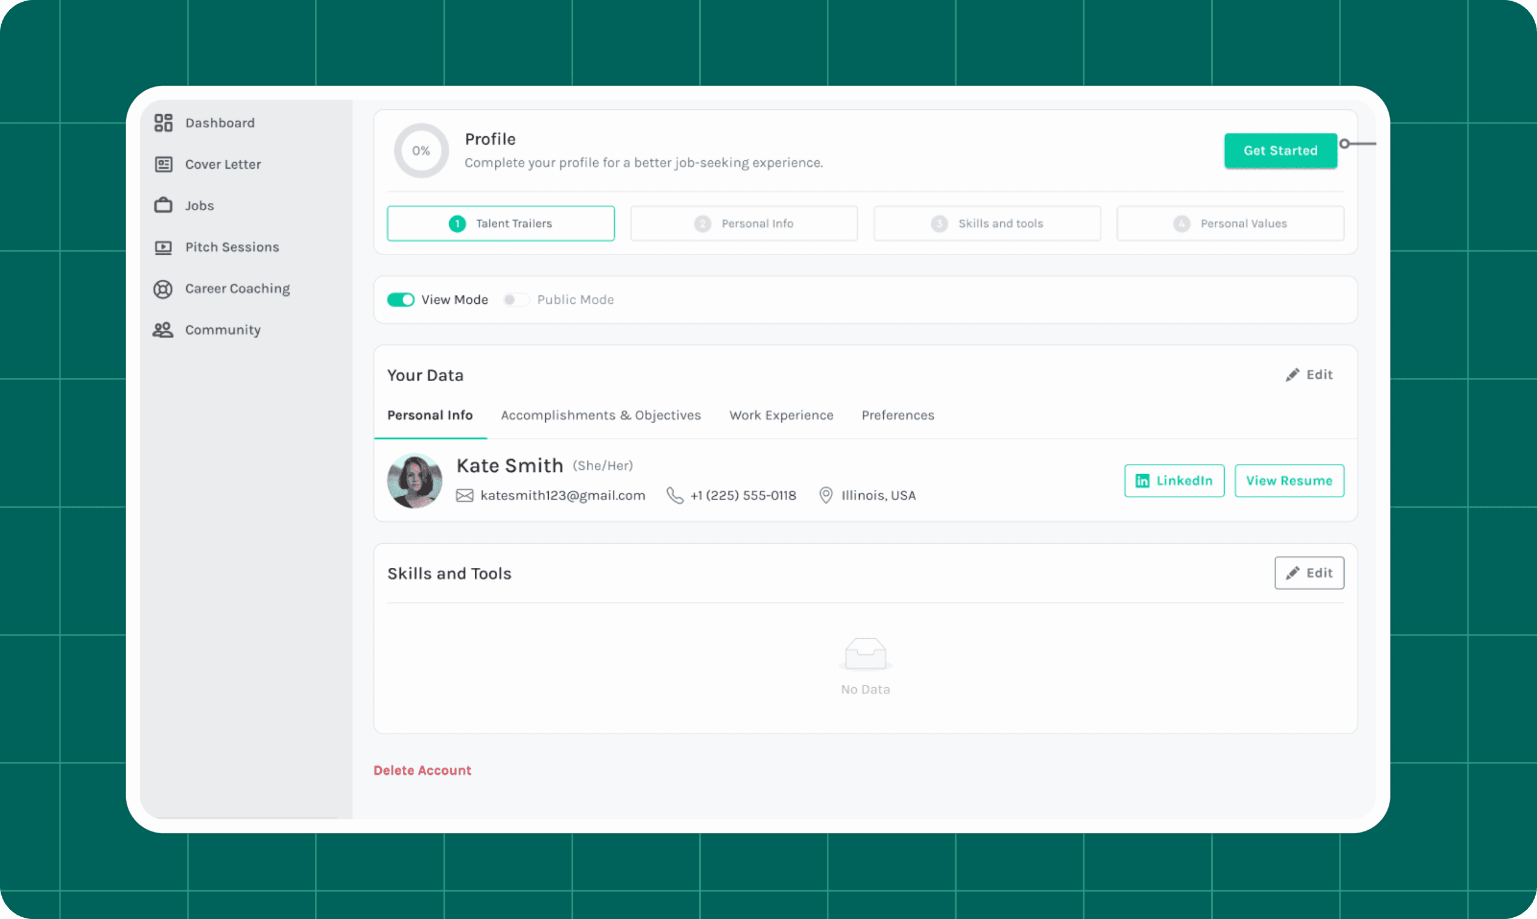This screenshot has height=919, width=1537.
Task: Open Dashboard from the sidebar
Action: pyautogui.click(x=220, y=122)
